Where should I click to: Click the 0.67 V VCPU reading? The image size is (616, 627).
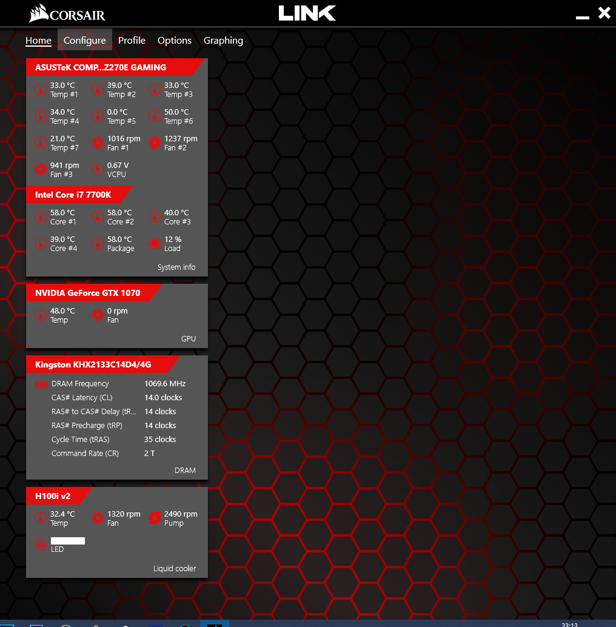tap(118, 165)
